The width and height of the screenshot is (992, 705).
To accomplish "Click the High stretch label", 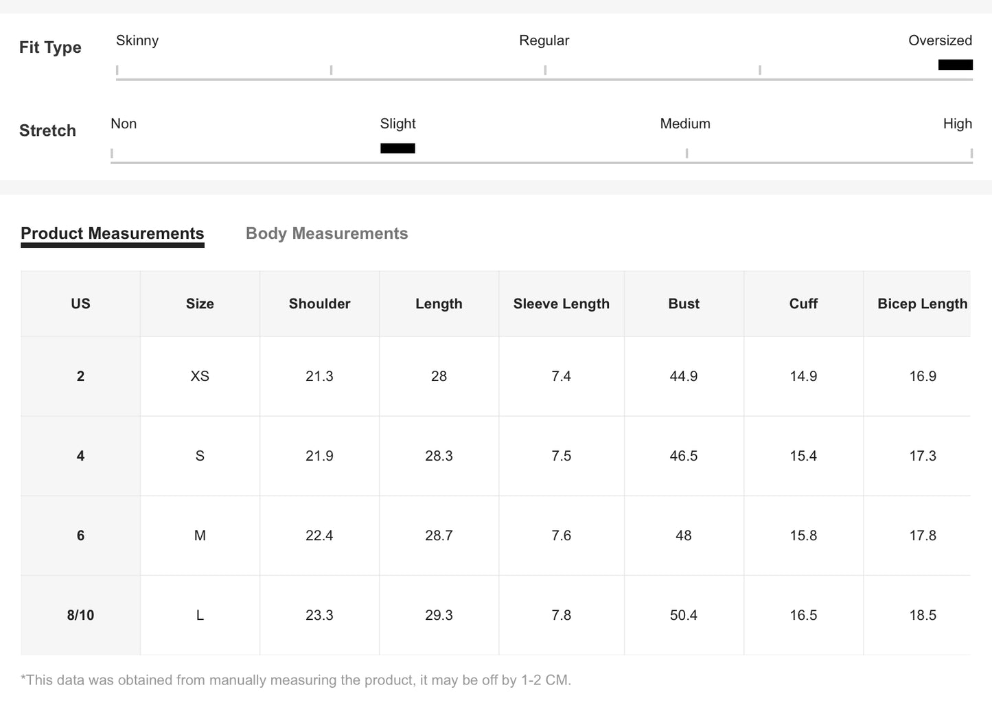I will (957, 124).
